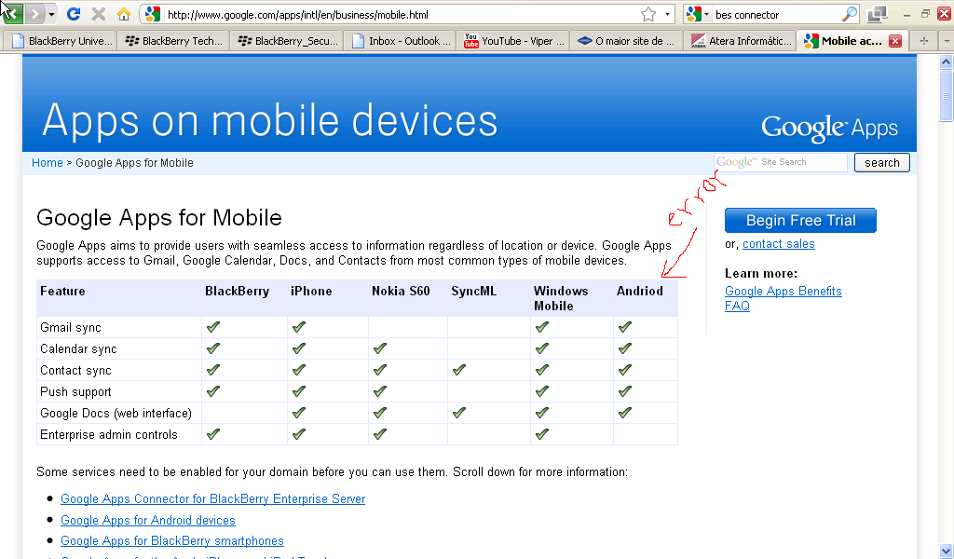Switch to the Inbox - Outlook tab

(399, 41)
